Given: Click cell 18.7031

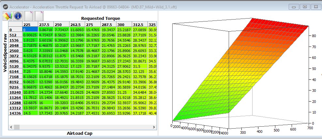Looking at the screenshot, I should pyautogui.click(x=77, y=77).
